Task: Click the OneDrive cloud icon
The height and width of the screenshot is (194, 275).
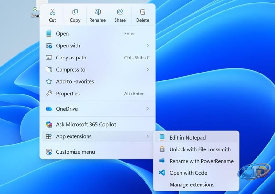Action: coord(49,109)
